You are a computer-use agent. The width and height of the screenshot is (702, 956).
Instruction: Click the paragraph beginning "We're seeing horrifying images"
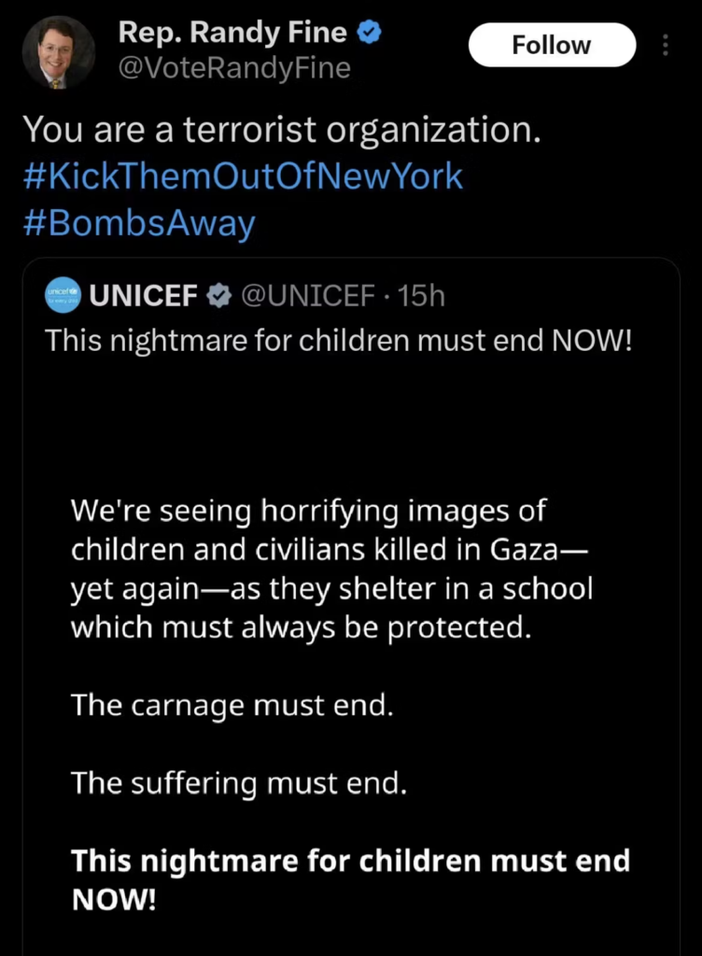pyautogui.click(x=332, y=569)
